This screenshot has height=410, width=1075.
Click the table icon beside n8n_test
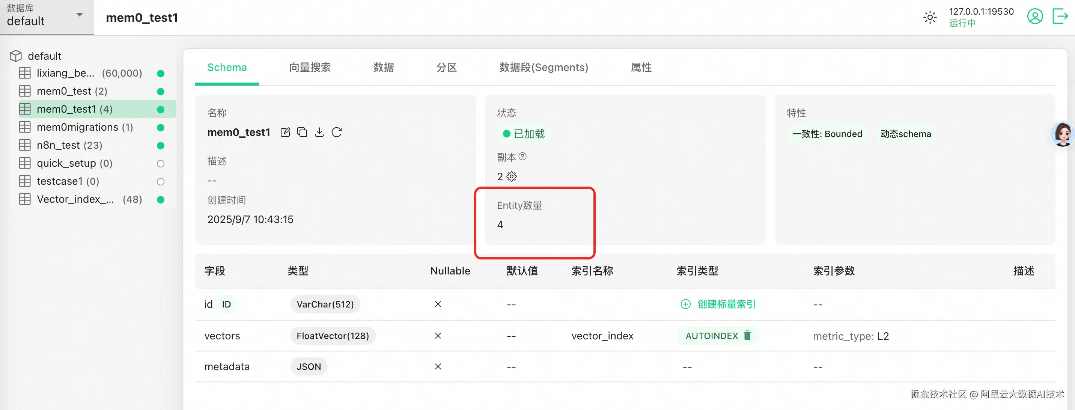[25, 145]
